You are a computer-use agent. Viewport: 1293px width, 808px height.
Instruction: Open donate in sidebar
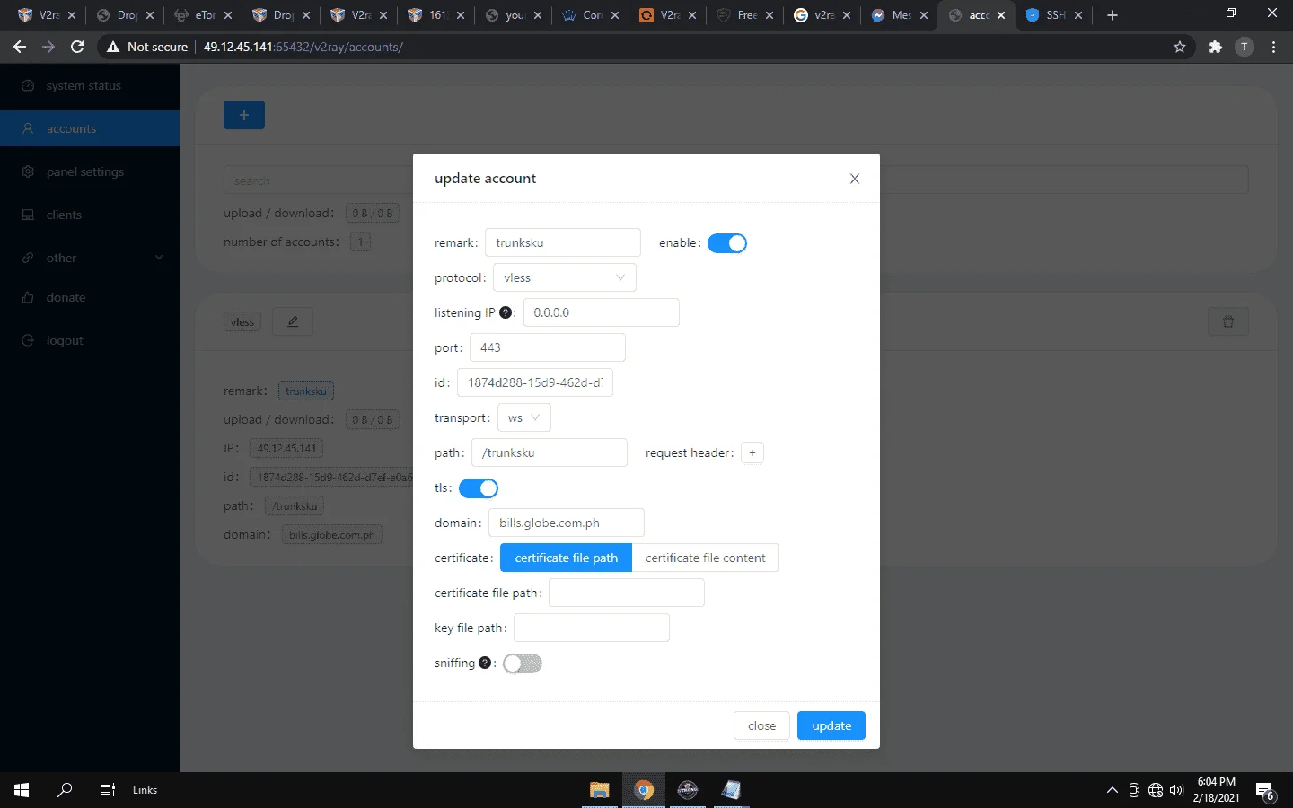[x=90, y=297]
